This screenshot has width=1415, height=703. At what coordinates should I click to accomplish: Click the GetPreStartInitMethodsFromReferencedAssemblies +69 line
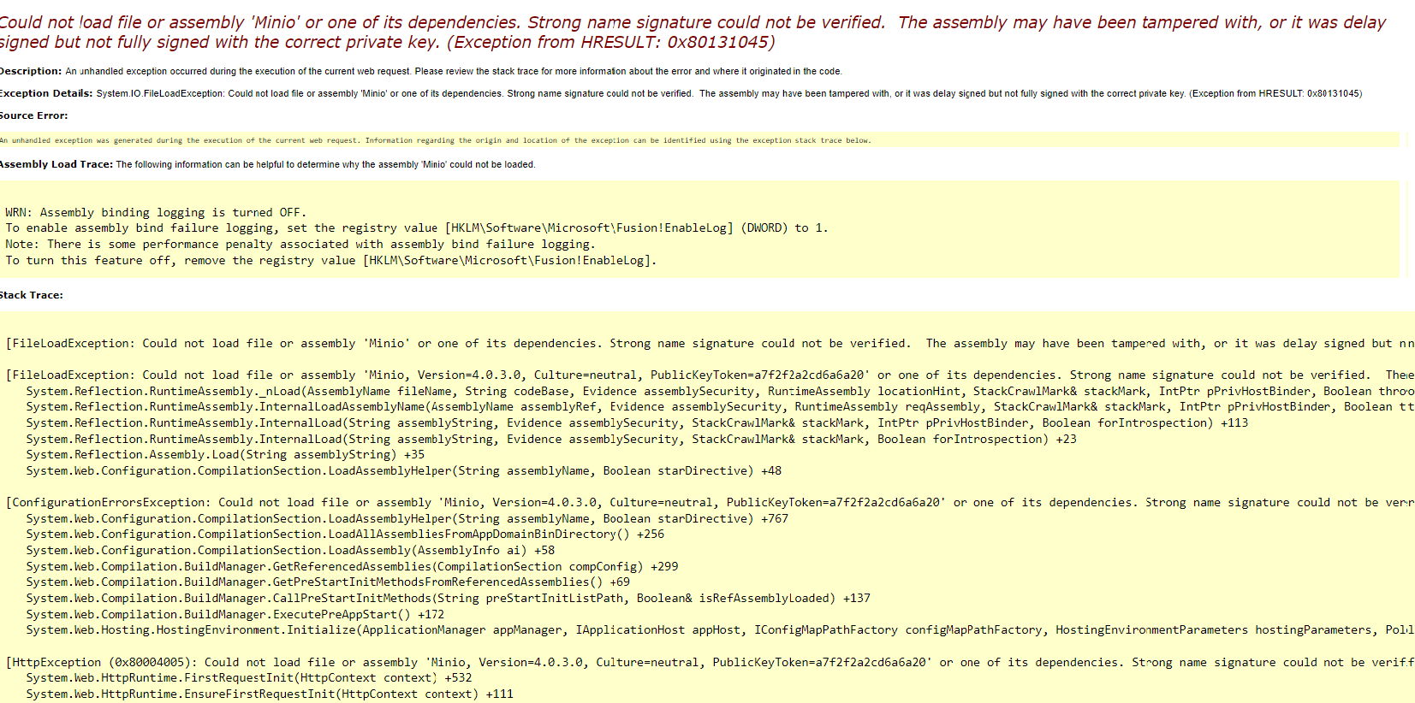[x=328, y=582]
